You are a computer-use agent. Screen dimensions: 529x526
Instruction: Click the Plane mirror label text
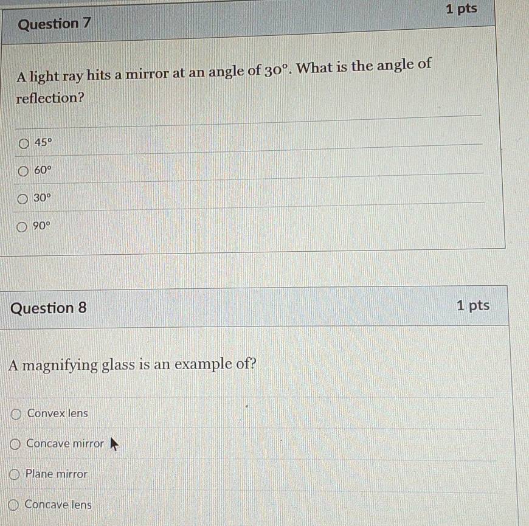[x=57, y=474]
